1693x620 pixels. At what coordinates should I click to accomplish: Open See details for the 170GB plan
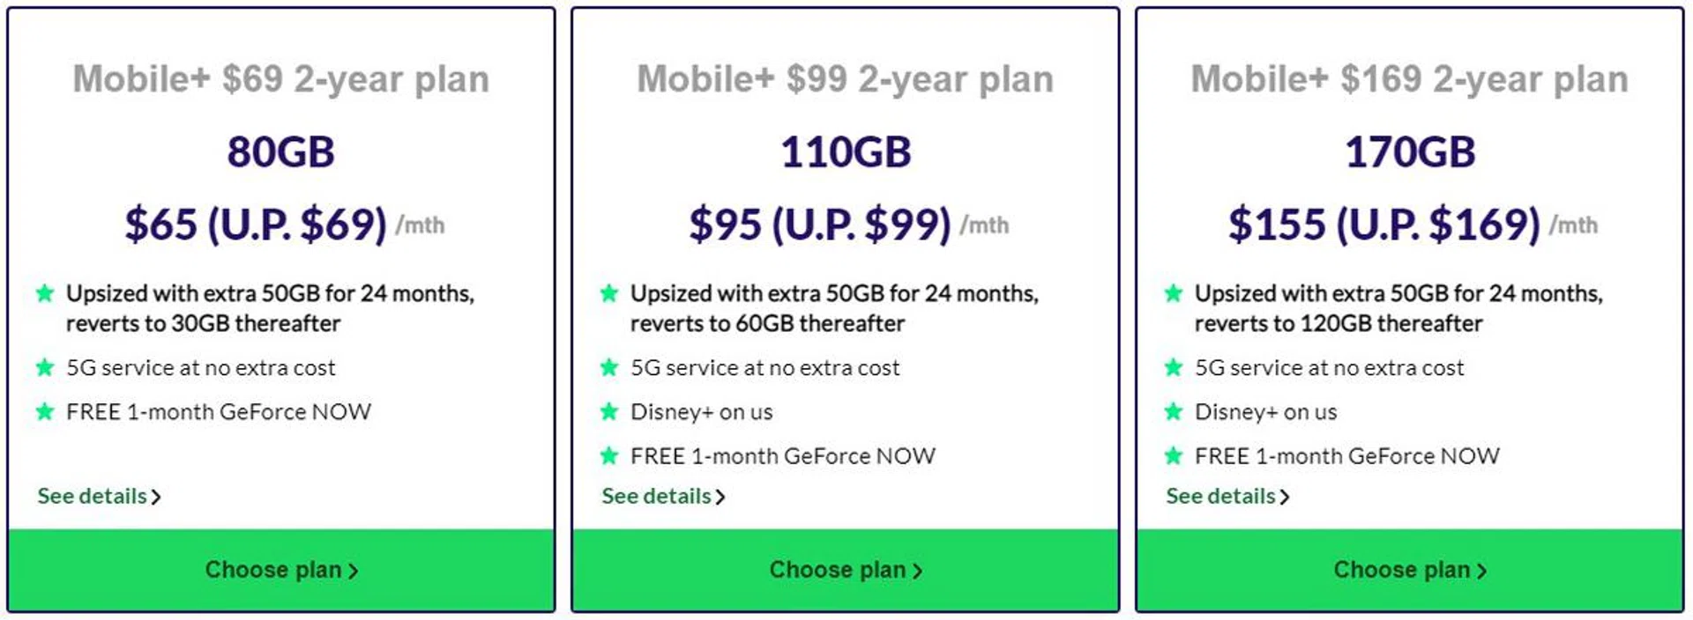[x=1221, y=496]
